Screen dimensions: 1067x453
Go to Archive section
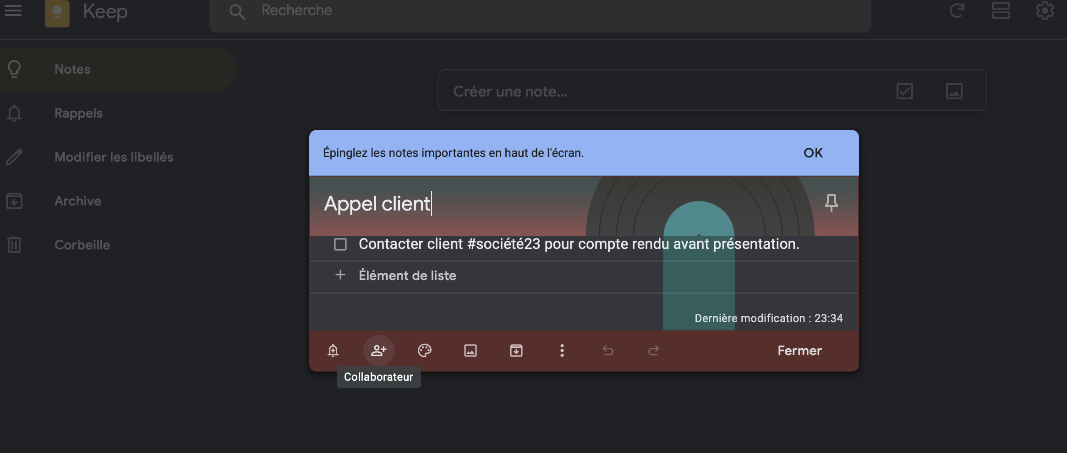coord(118,201)
